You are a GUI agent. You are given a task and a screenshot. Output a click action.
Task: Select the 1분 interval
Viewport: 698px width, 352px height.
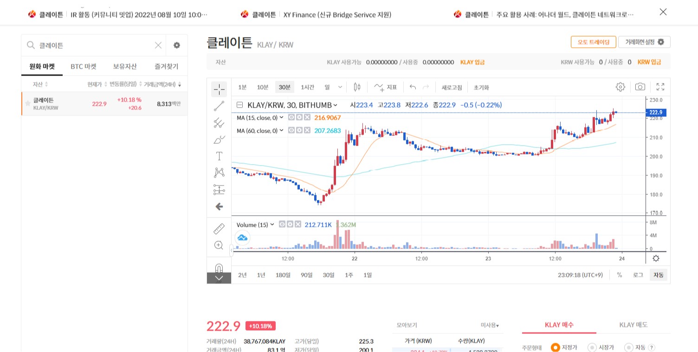(x=242, y=87)
